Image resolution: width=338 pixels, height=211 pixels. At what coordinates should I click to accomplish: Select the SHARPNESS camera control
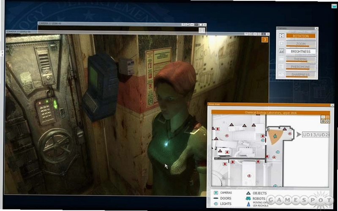[301, 75]
